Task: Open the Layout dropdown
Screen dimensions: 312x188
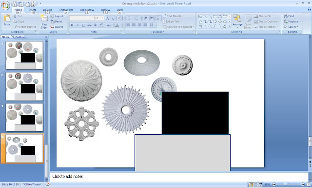Action: click(x=58, y=16)
